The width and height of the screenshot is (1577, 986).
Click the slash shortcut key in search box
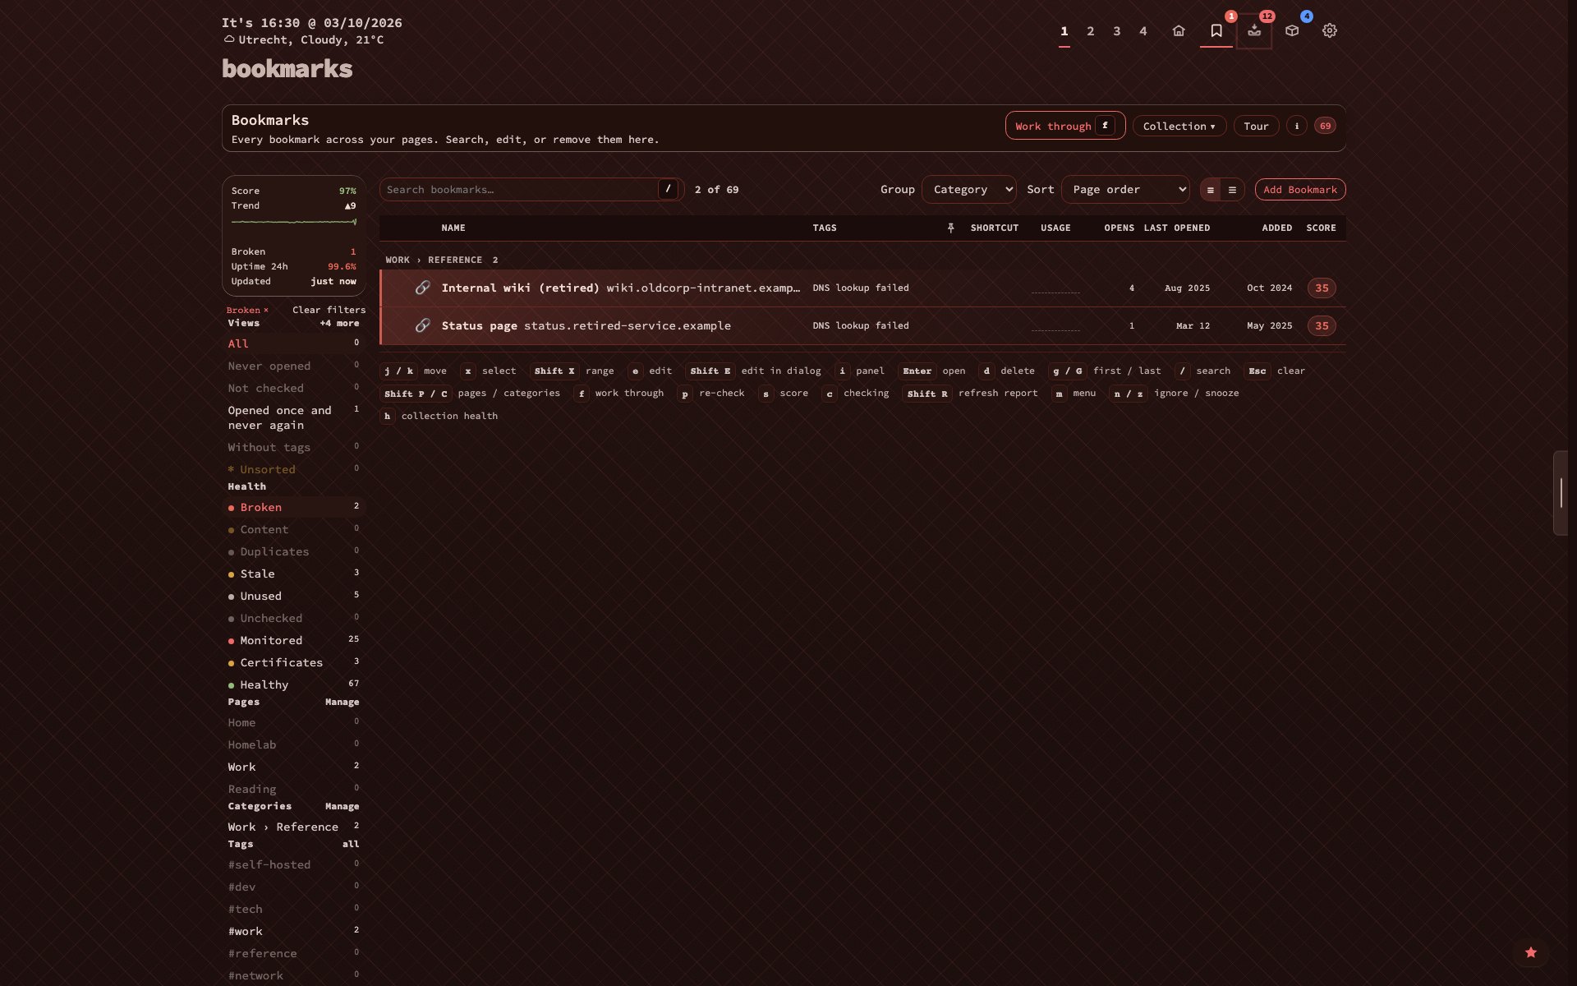click(x=669, y=189)
